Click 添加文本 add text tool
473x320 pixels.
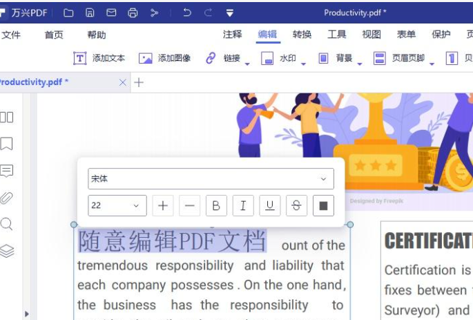99,58
